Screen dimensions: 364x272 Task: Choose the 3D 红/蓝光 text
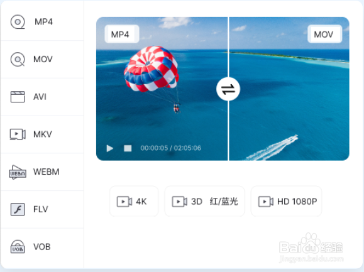[x=214, y=202]
